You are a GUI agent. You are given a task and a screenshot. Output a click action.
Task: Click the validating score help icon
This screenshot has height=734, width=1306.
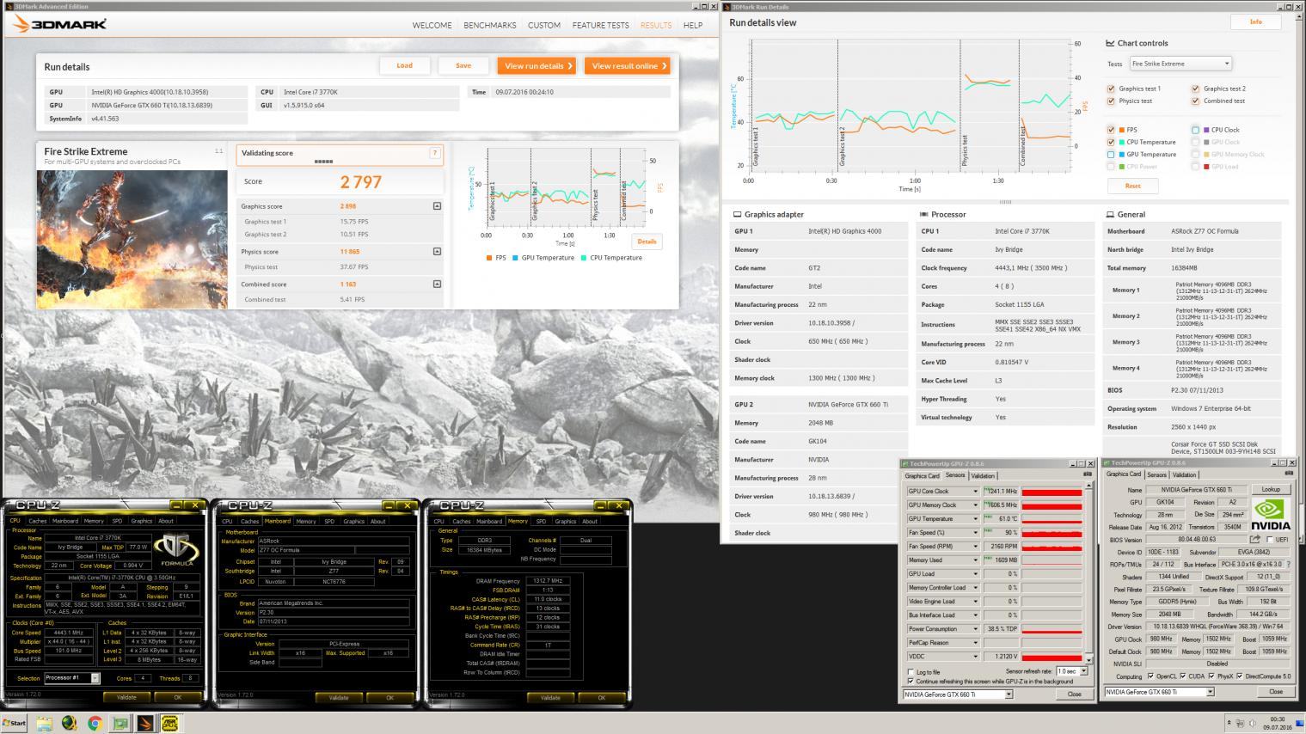434,153
